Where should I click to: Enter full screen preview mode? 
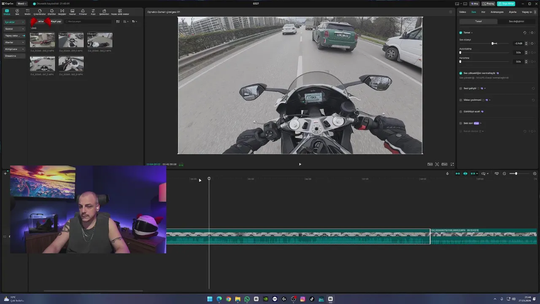[x=452, y=164]
